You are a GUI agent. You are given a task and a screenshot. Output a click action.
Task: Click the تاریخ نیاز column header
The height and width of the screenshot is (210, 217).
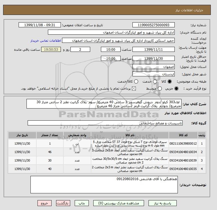(22, 135)
